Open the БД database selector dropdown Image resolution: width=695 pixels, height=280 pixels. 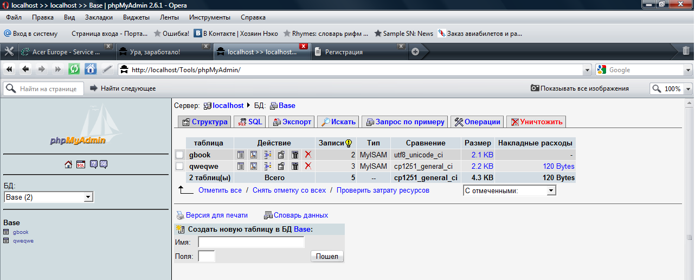(49, 197)
